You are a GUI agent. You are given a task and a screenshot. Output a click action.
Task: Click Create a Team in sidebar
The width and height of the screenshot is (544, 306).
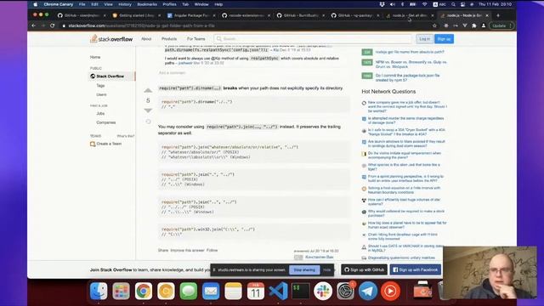click(109, 144)
